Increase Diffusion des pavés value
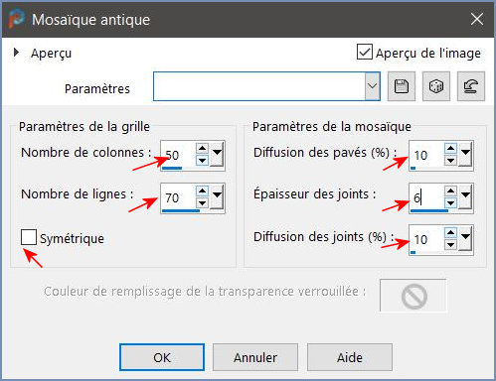Screen dimensions: 496x381 pyautogui.click(x=450, y=148)
